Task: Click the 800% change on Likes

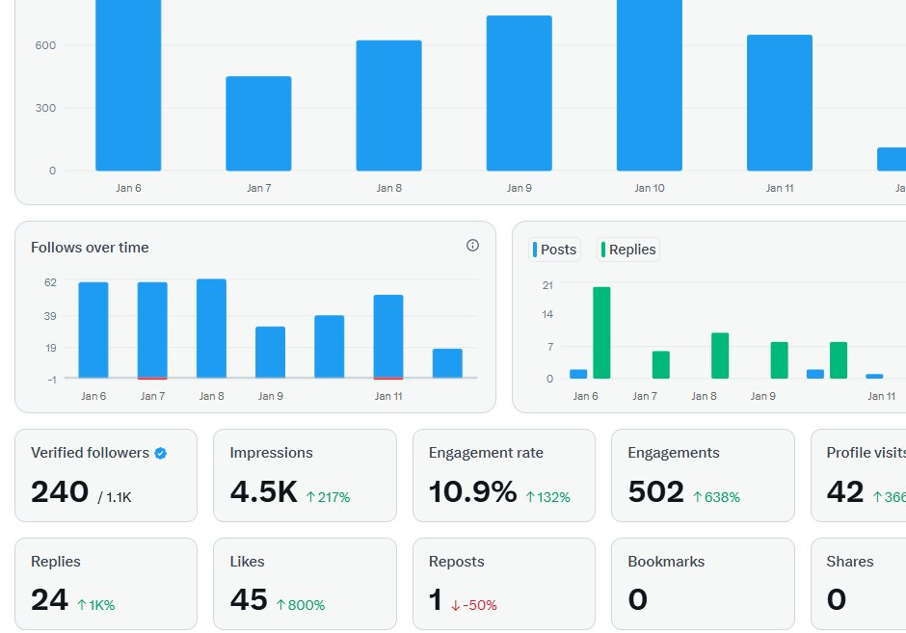Action: pyautogui.click(x=301, y=605)
